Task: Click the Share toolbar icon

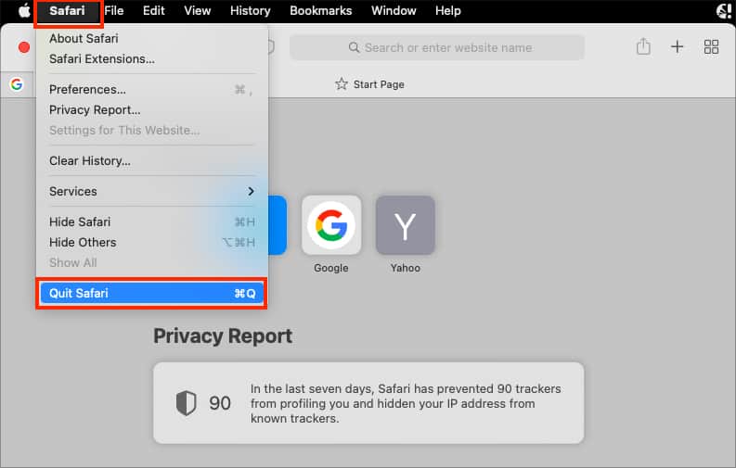Action: (643, 46)
